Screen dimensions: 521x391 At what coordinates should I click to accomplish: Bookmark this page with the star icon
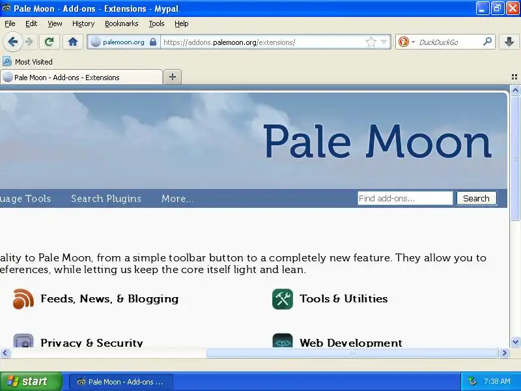[371, 42]
